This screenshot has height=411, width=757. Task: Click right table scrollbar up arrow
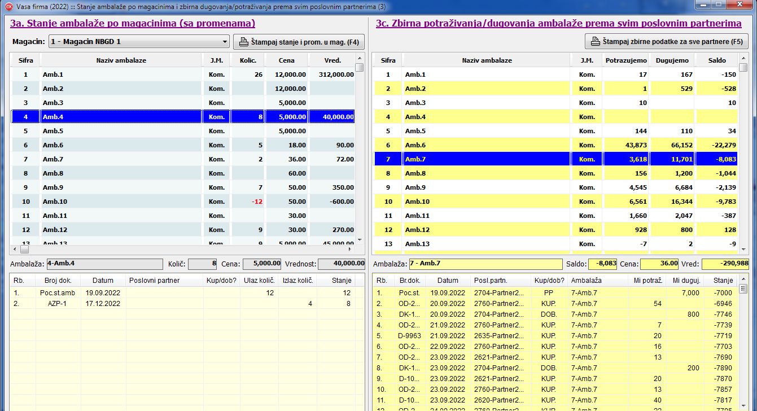coord(743,58)
